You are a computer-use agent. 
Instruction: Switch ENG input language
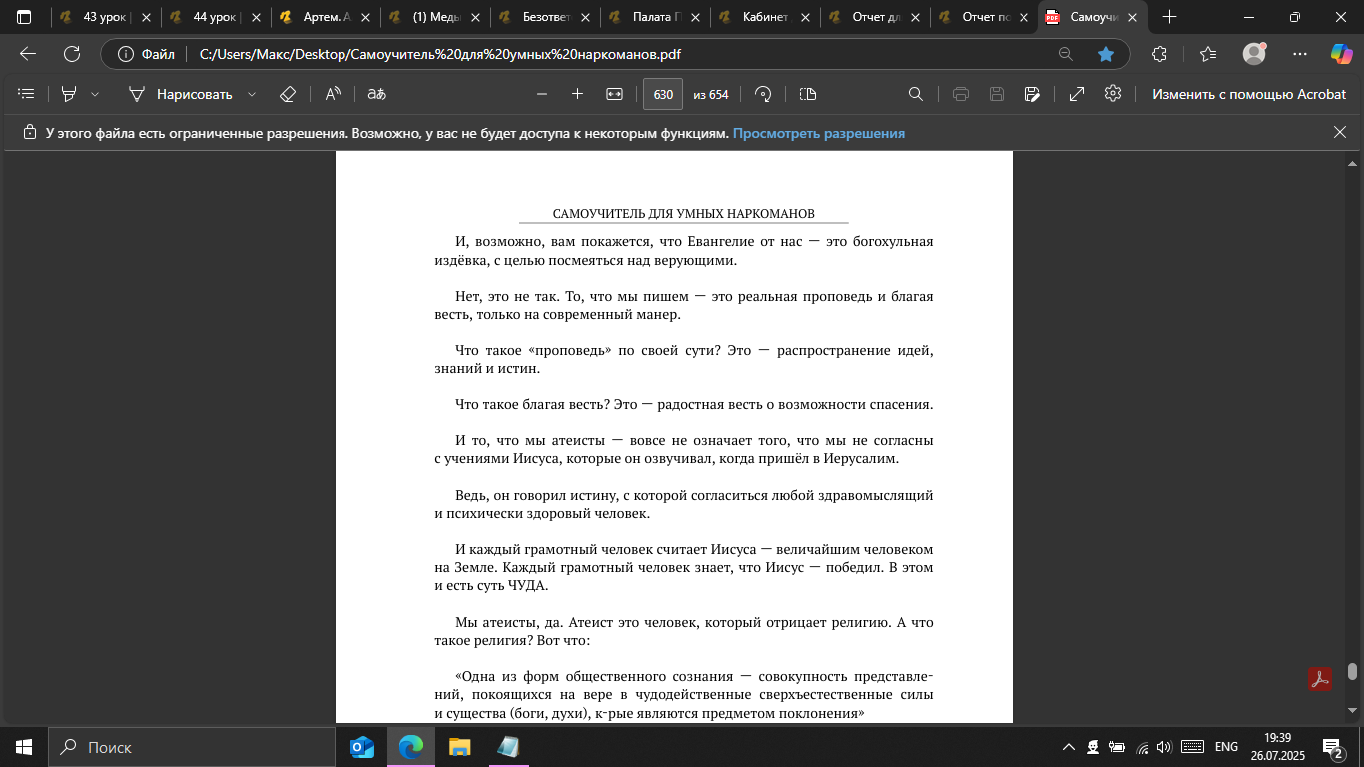point(1226,747)
